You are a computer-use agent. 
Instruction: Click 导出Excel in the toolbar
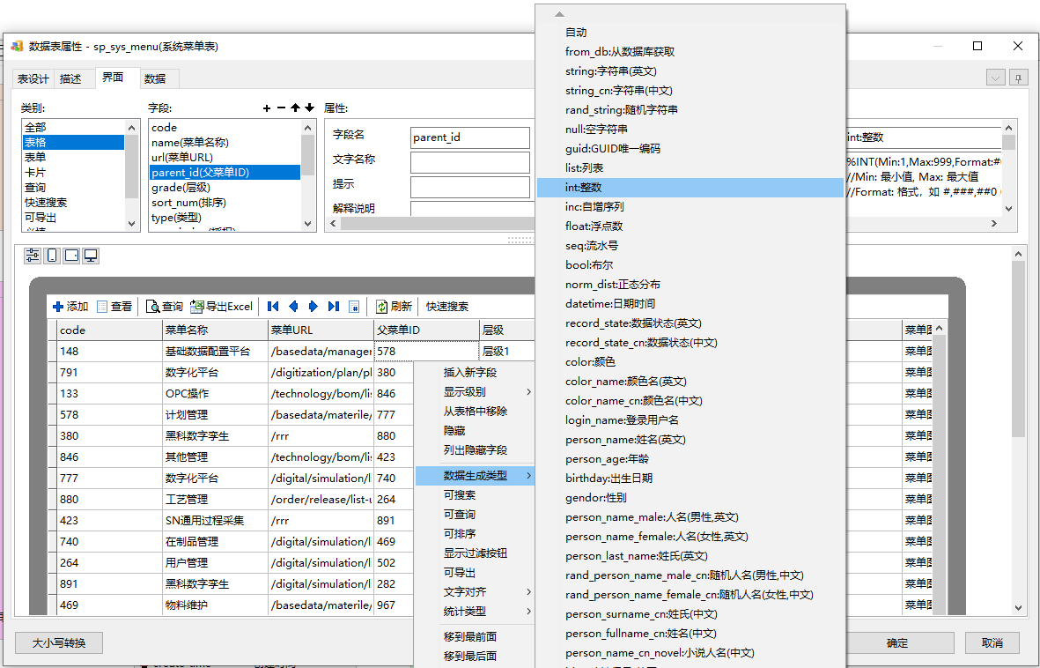(x=222, y=306)
